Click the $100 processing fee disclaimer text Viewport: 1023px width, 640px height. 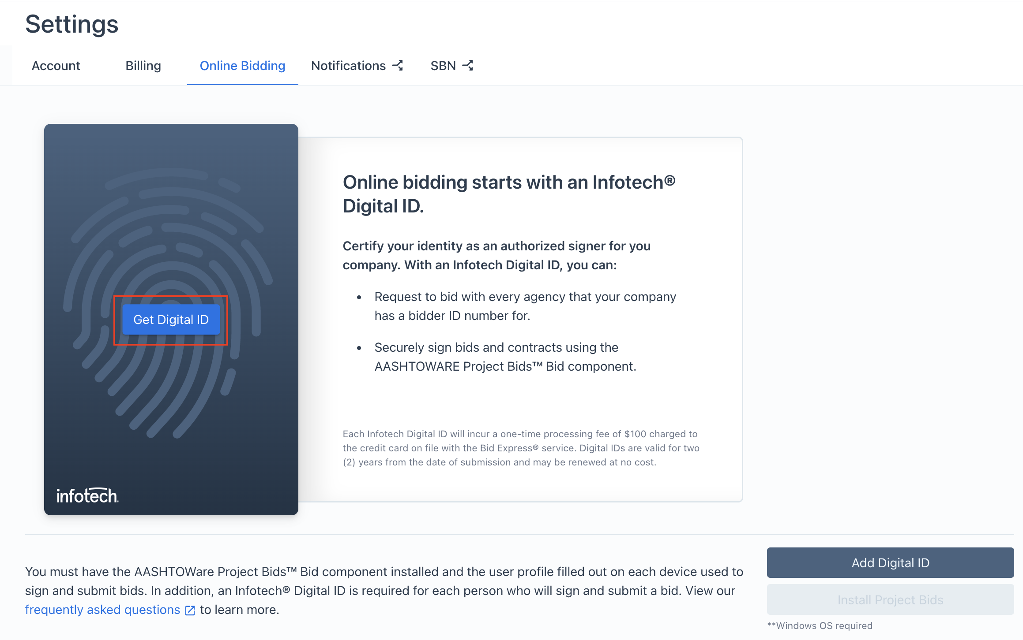pos(521,448)
